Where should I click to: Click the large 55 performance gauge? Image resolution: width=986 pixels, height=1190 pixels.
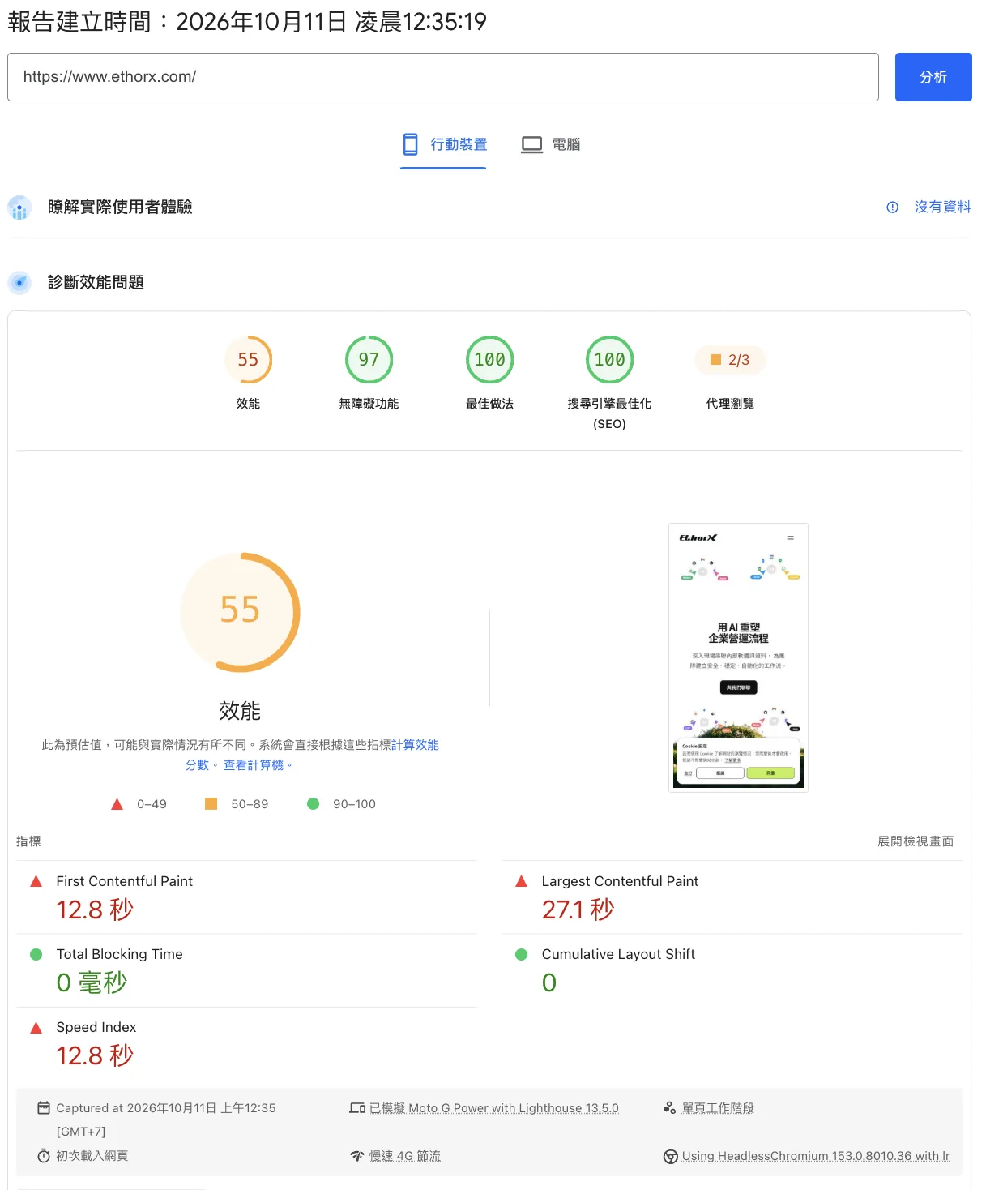[240, 612]
